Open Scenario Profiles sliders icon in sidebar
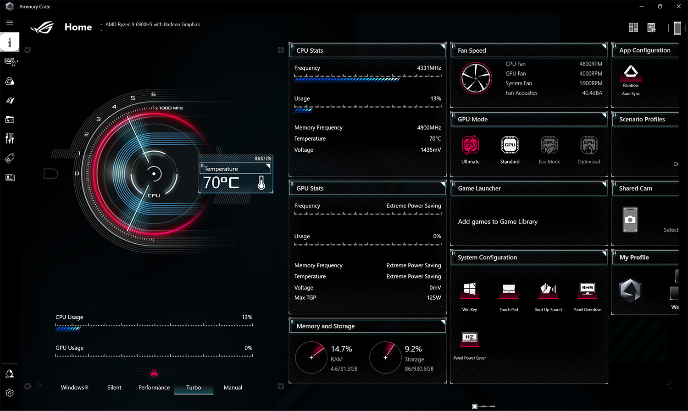The height and width of the screenshot is (411, 688). point(10,138)
